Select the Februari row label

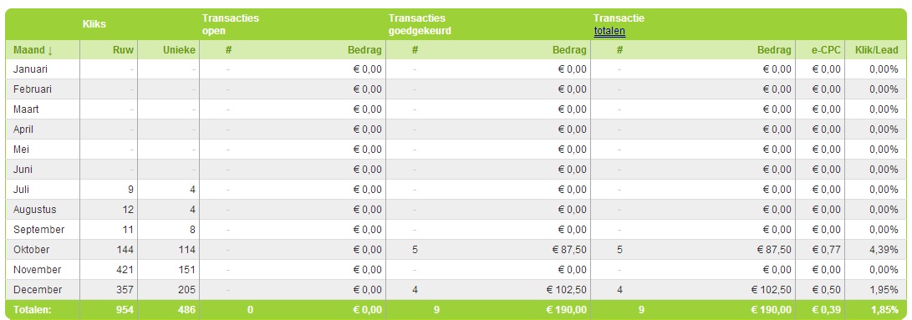pos(33,89)
